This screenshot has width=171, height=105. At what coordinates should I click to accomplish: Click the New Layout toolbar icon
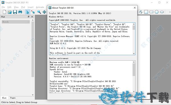4,12
